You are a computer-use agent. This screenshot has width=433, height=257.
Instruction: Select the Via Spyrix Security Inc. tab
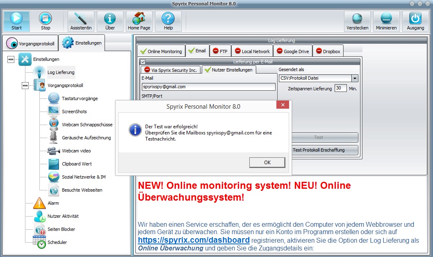coord(171,70)
